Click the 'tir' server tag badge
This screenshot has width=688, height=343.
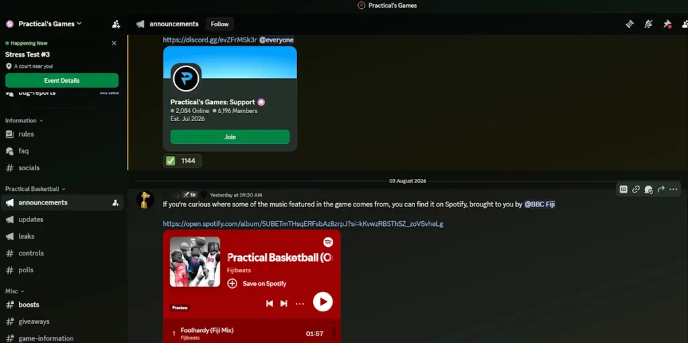[189, 194]
